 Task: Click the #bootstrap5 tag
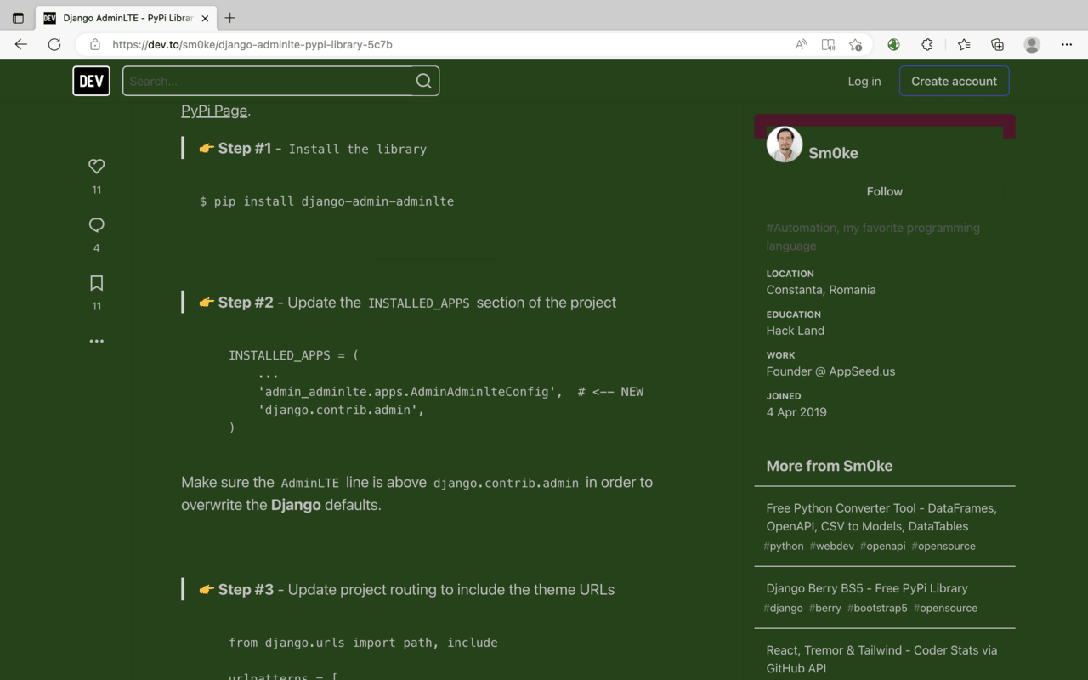click(x=877, y=608)
